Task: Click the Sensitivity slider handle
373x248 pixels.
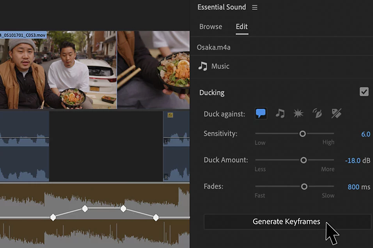Action: point(302,134)
